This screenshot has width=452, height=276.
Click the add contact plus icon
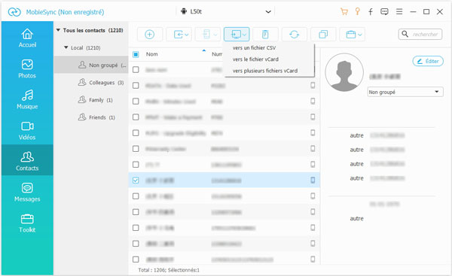tap(150, 35)
